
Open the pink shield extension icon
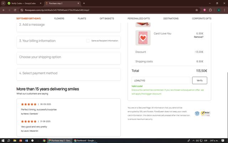[204, 10]
